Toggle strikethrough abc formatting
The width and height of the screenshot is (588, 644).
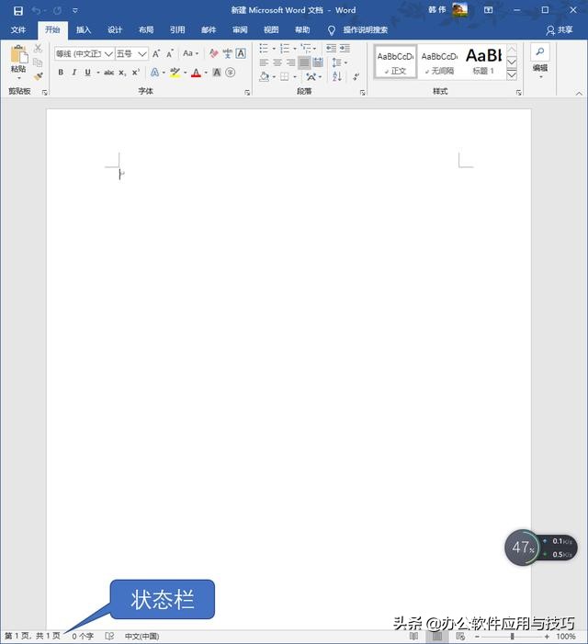tap(108, 73)
